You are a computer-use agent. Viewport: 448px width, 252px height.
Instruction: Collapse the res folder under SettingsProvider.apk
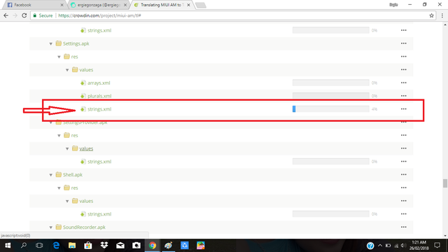point(59,135)
